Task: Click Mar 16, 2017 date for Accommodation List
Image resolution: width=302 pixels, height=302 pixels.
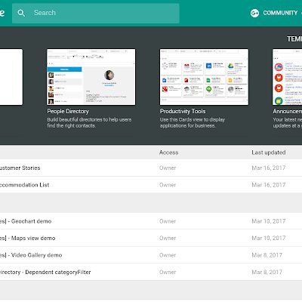Action: (269, 185)
